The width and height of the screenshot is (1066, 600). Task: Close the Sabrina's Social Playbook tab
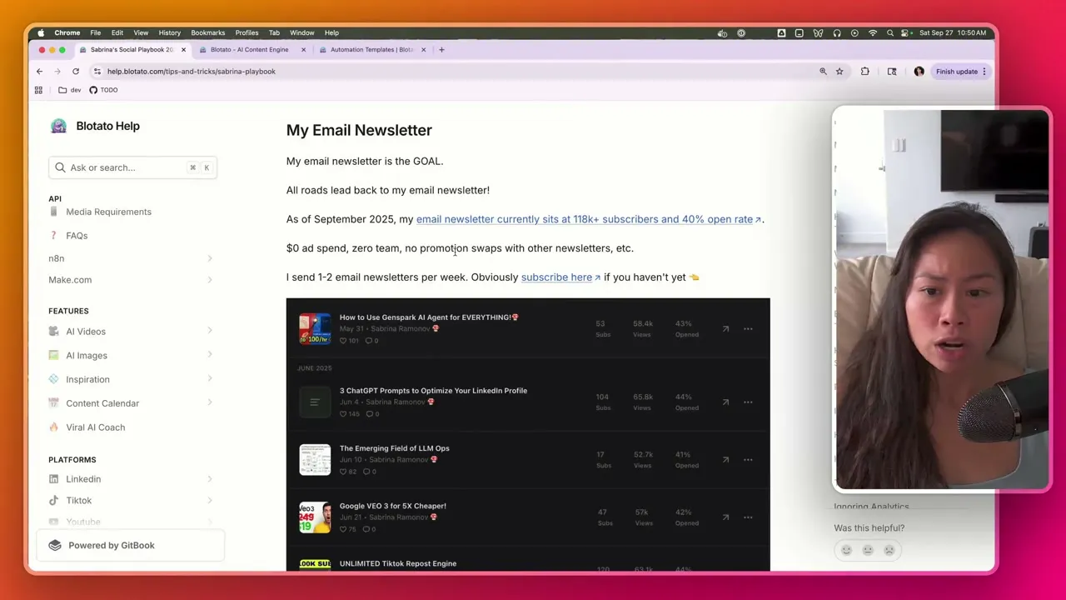[183, 50]
